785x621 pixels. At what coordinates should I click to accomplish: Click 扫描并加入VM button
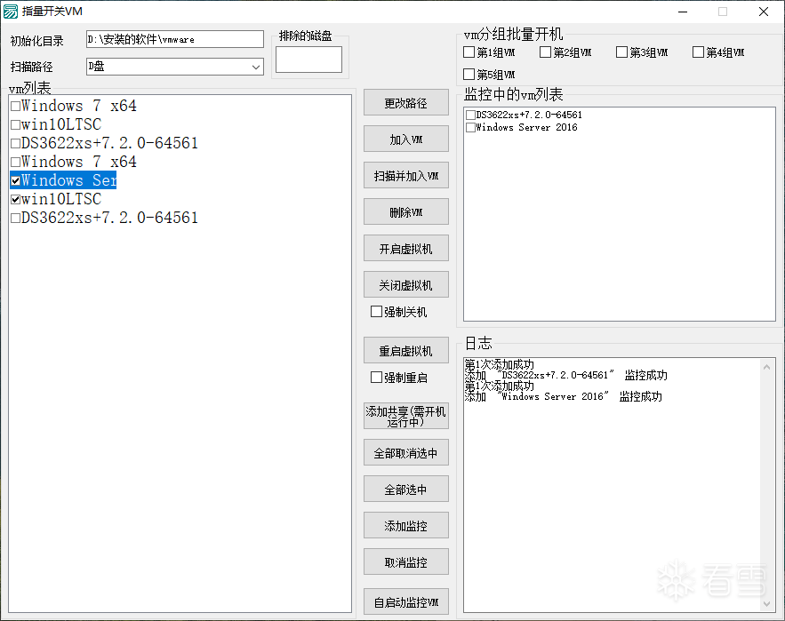(405, 176)
